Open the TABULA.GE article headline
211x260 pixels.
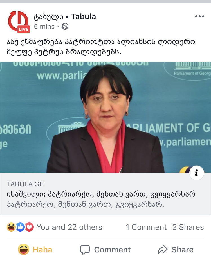(x=101, y=194)
